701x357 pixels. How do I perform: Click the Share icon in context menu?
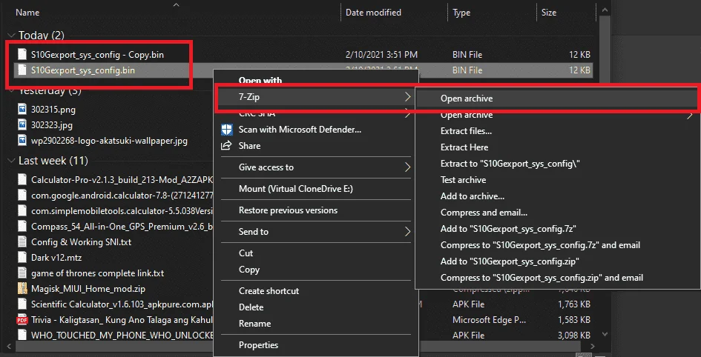point(227,146)
